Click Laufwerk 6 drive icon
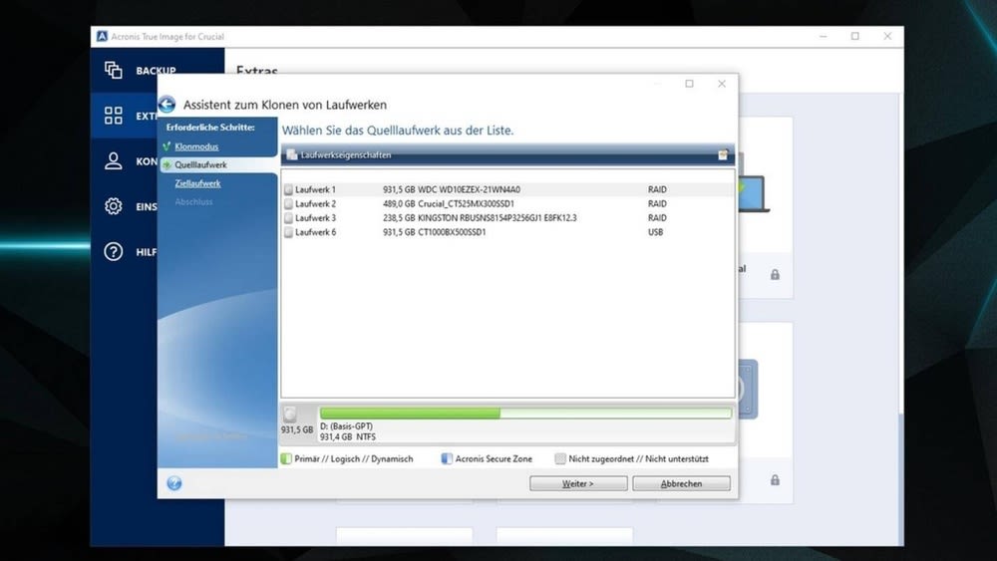997x561 pixels. coord(289,232)
